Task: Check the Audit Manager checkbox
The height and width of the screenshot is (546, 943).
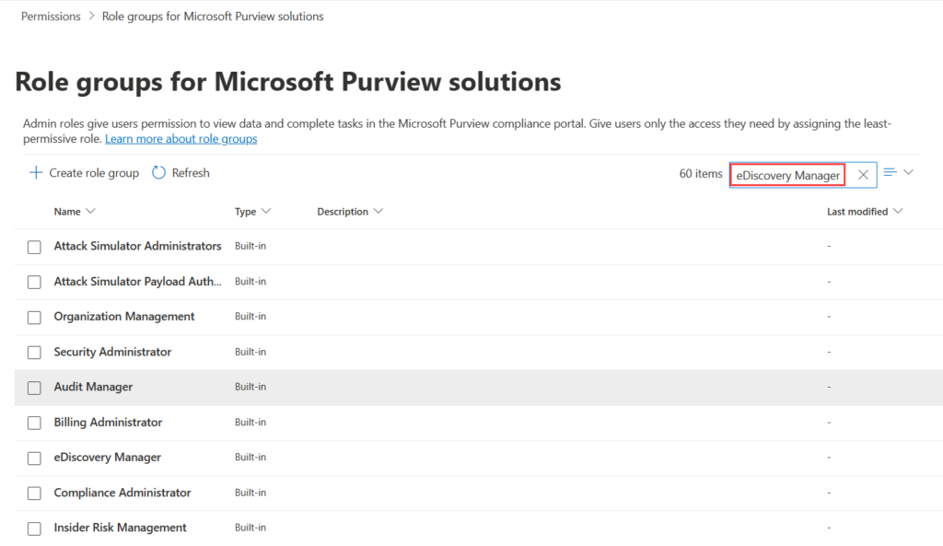Action: click(34, 388)
